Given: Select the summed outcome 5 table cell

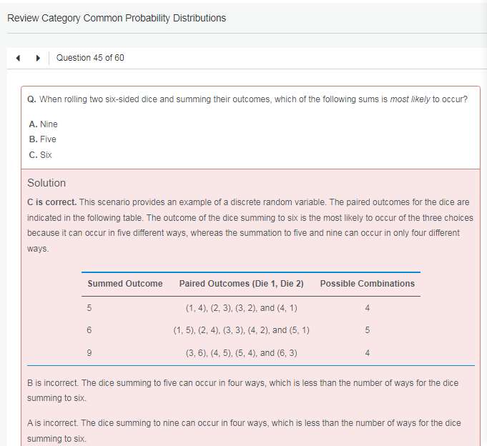Looking at the screenshot, I should coord(89,308).
